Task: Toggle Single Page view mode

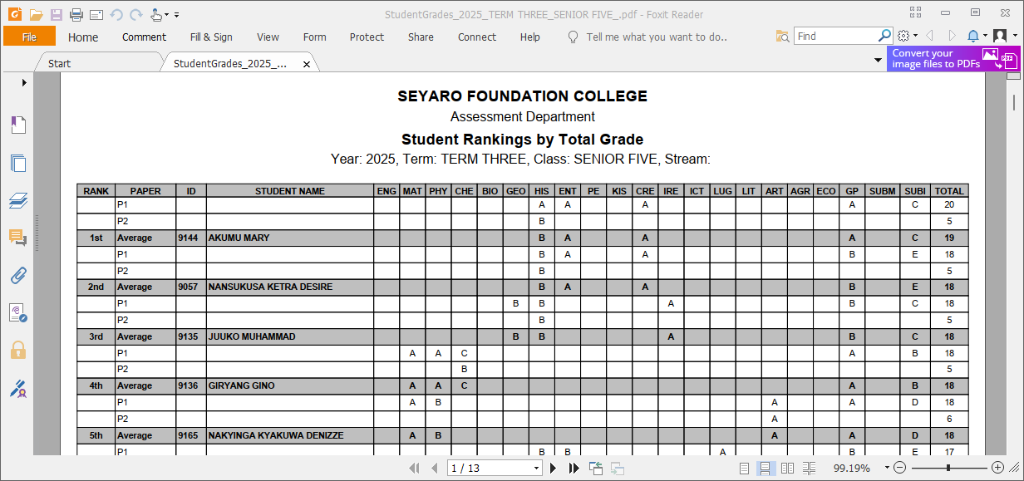Action: pos(744,467)
